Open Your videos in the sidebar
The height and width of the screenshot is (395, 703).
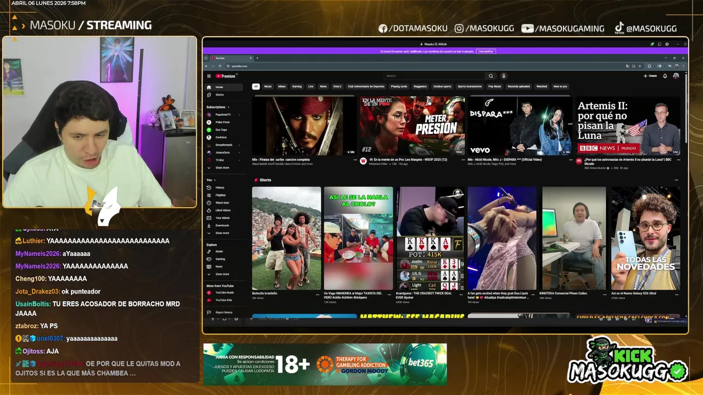coord(224,218)
